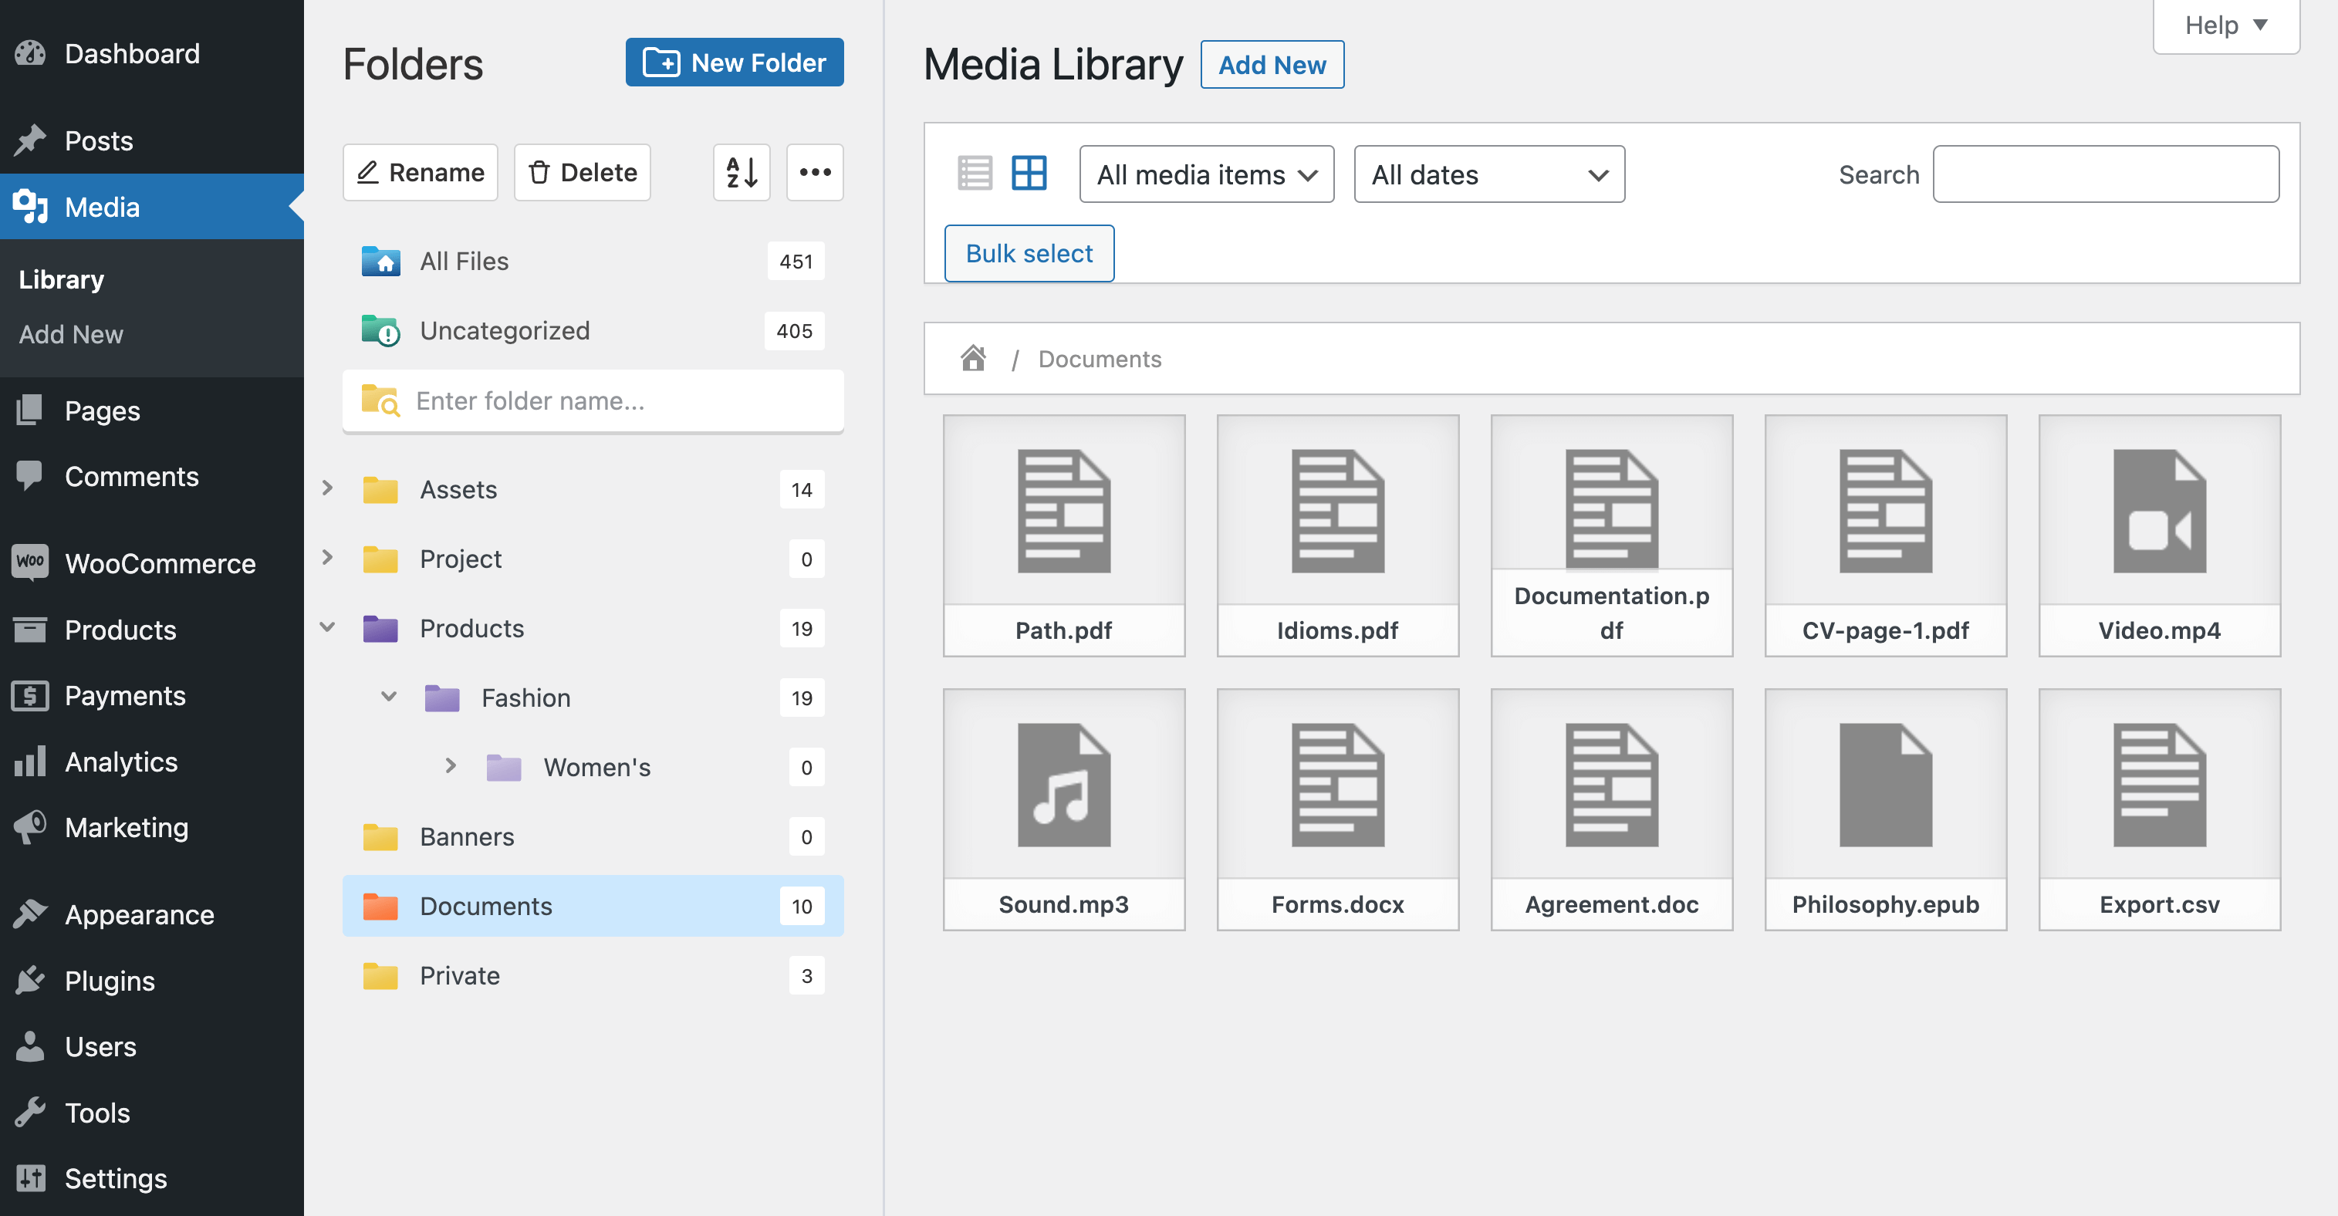
Task: Click the New Folder button
Action: (x=735, y=62)
